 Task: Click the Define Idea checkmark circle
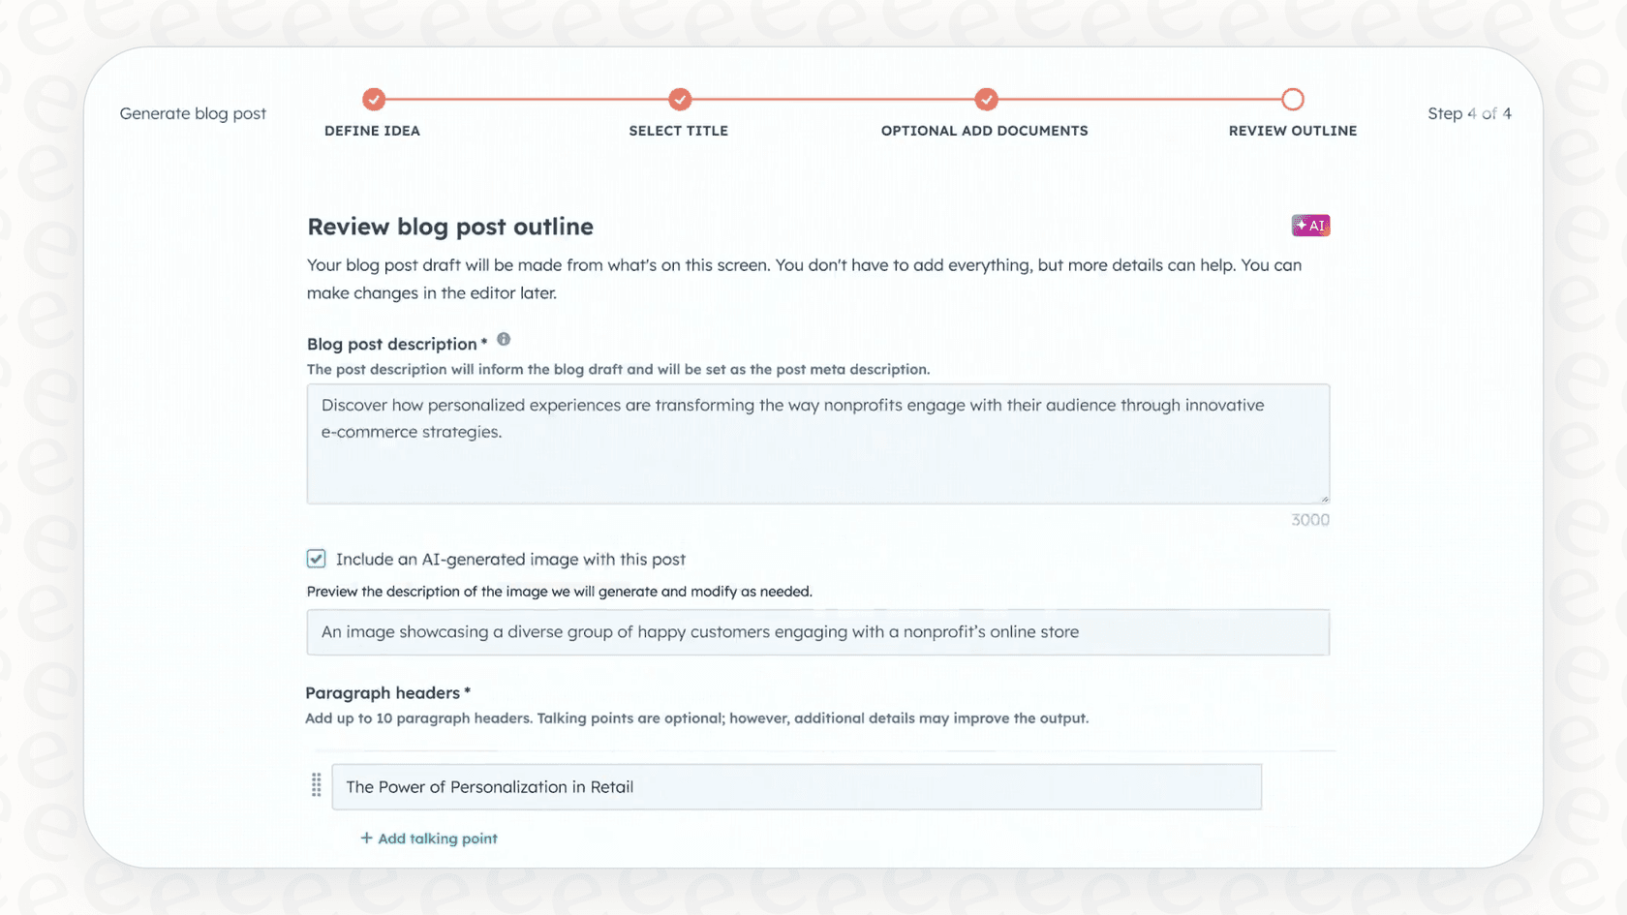coord(373,99)
